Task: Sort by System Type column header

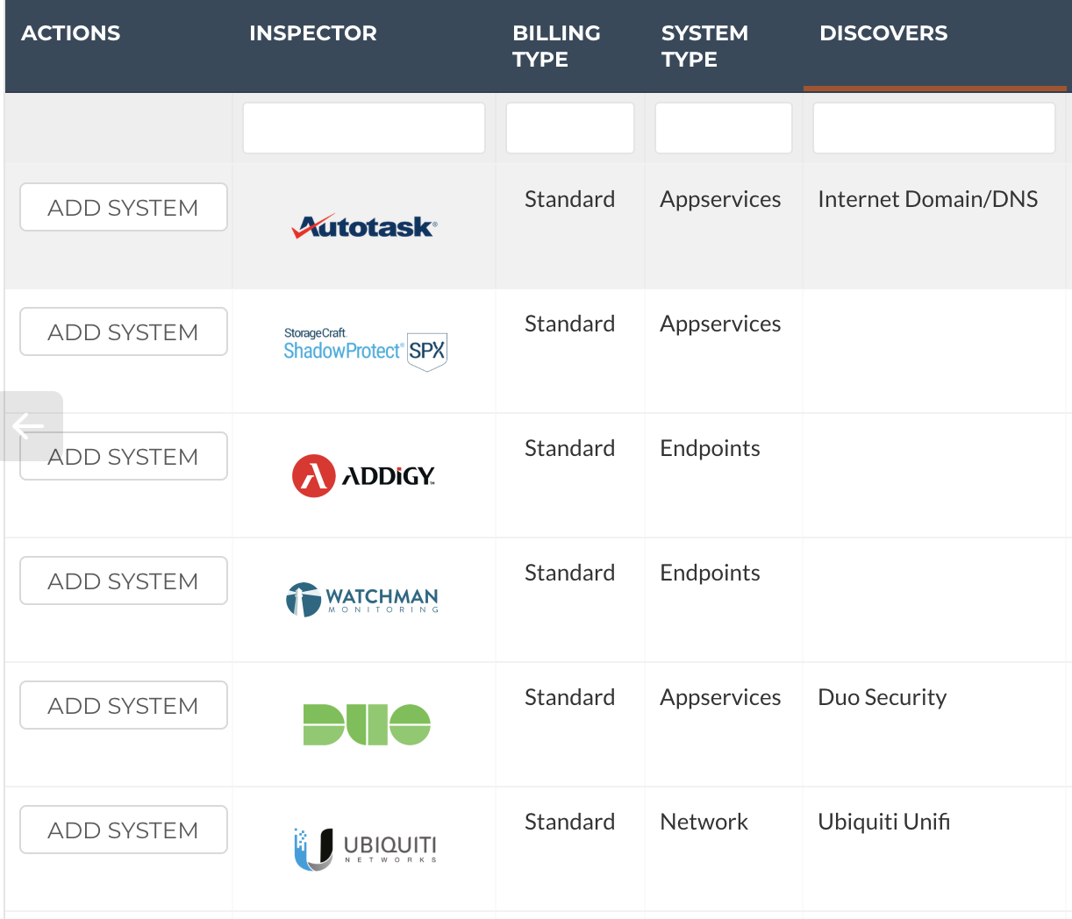Action: pos(704,46)
